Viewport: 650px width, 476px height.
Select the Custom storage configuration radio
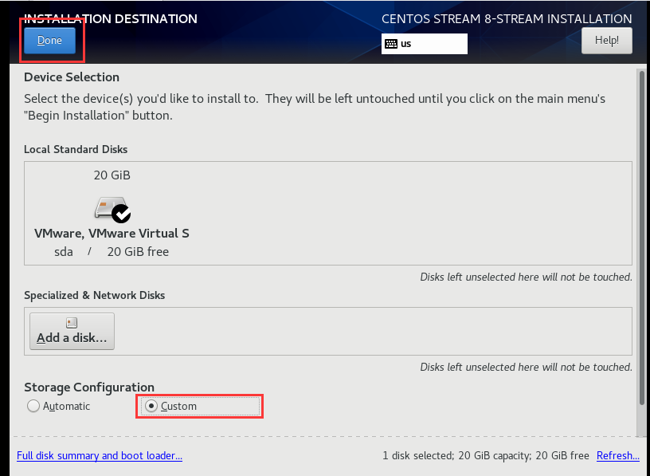click(x=200, y=406)
